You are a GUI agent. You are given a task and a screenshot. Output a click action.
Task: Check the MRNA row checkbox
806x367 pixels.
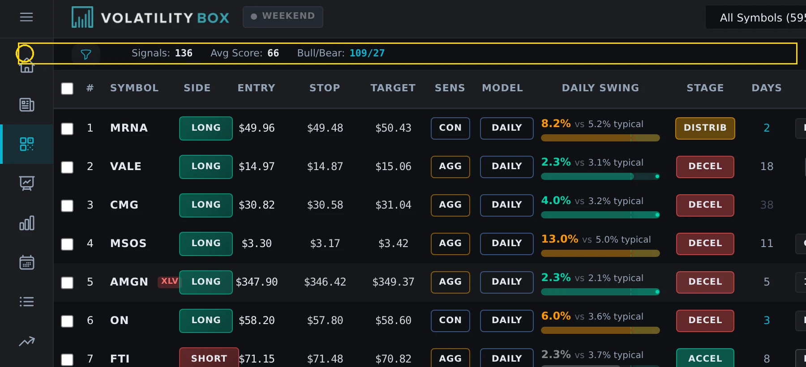pos(67,129)
